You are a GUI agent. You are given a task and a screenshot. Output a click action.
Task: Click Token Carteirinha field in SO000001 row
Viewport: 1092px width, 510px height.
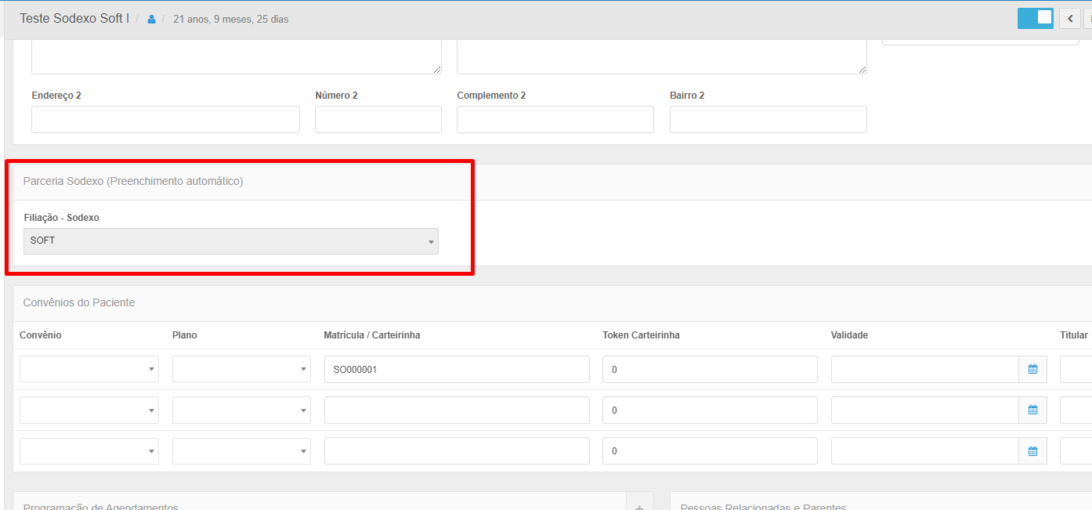click(x=710, y=369)
